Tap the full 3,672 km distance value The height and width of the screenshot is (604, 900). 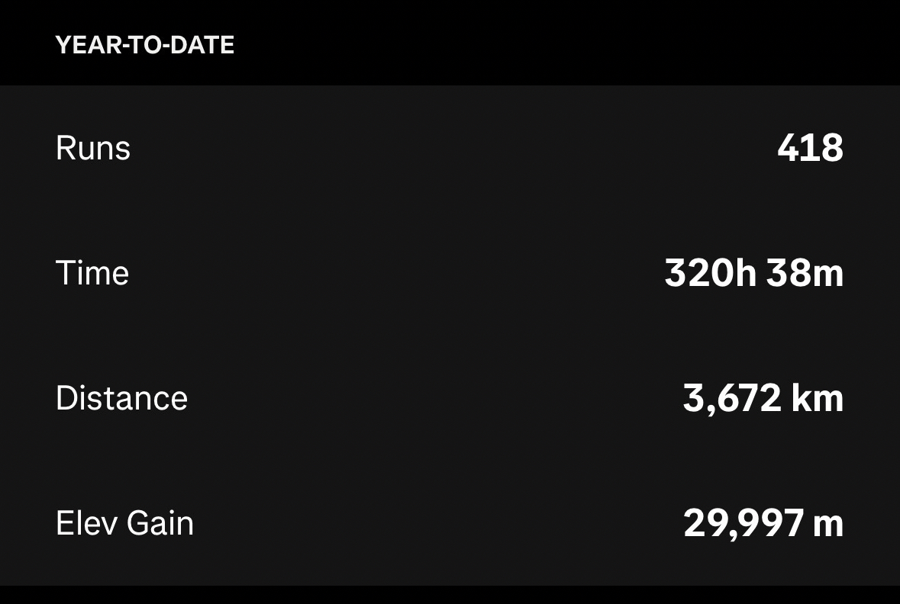coord(763,398)
